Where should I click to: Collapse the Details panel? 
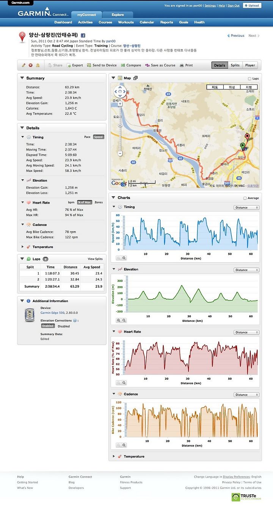(x=22, y=128)
